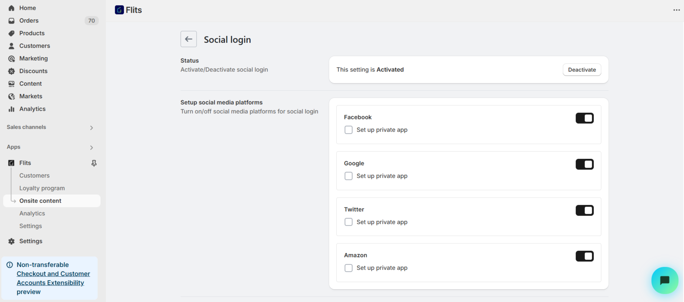Click the Facebook platform label
Image resolution: width=684 pixels, height=302 pixels.
click(x=358, y=117)
